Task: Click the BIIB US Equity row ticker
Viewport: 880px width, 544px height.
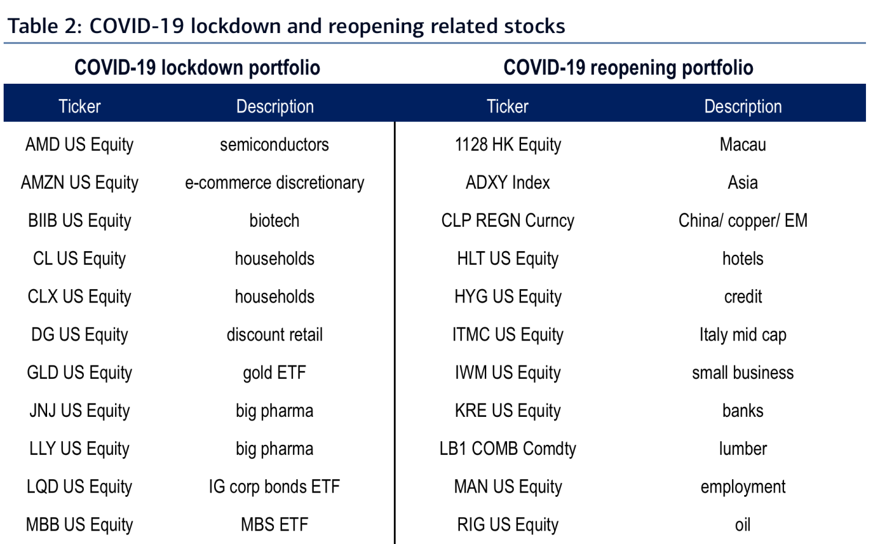Action: click(79, 221)
